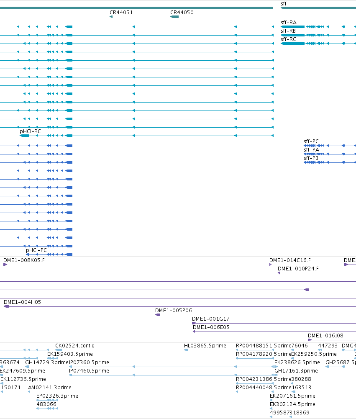Select the EK259250.5prime label
The height and width of the screenshot is (419, 356).
[x=314, y=354]
